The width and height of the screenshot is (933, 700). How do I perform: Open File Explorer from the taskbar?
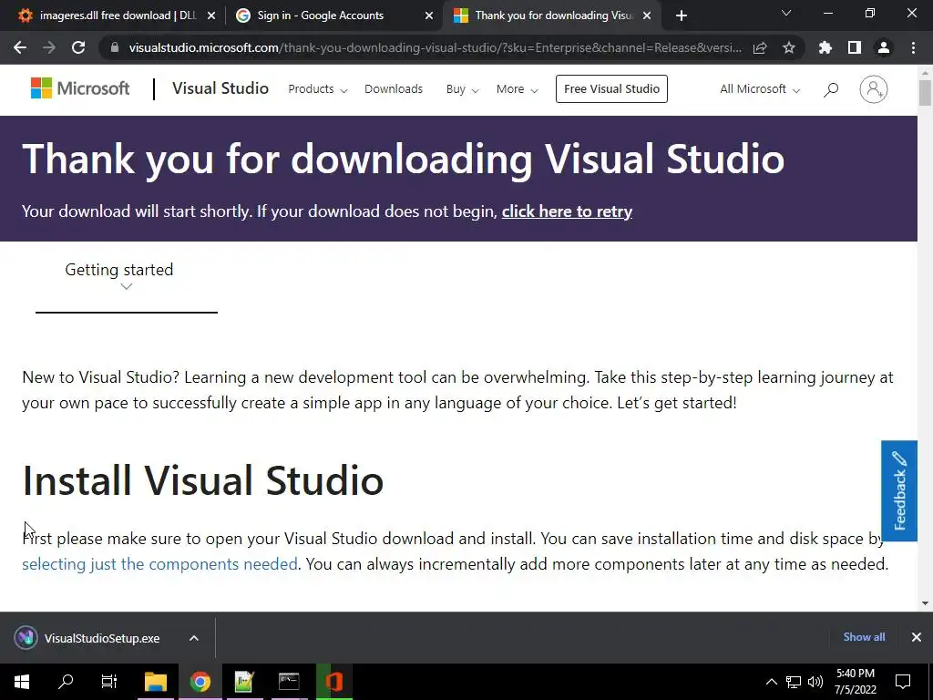click(x=156, y=682)
